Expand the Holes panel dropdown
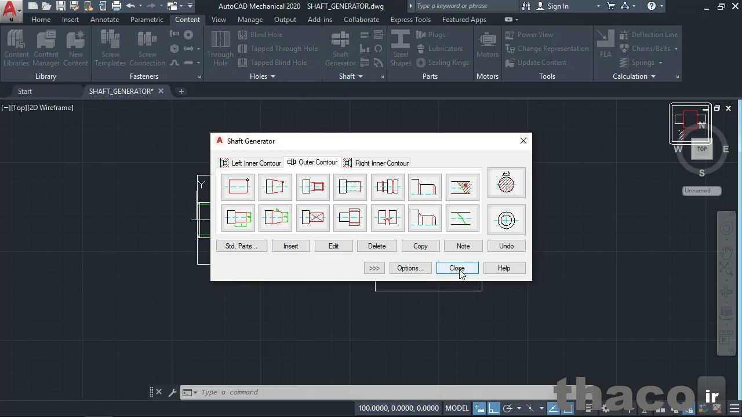742x417 pixels. pos(273,76)
